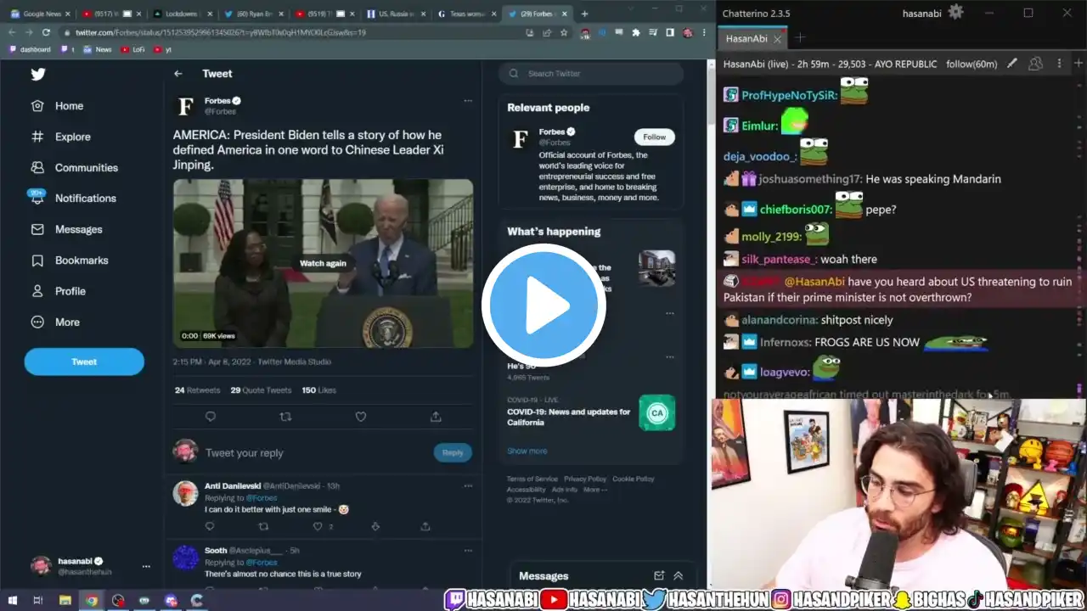The width and height of the screenshot is (1087, 611).
Task: Open the Chrome extensions puzzle icon
Action: (636, 32)
